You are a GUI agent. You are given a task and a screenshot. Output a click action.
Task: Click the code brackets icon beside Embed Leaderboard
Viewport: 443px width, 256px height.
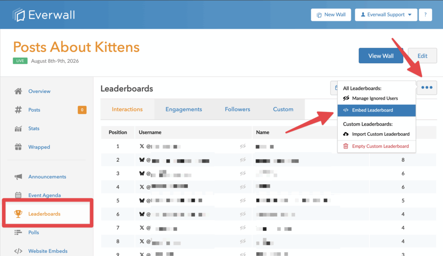click(346, 110)
